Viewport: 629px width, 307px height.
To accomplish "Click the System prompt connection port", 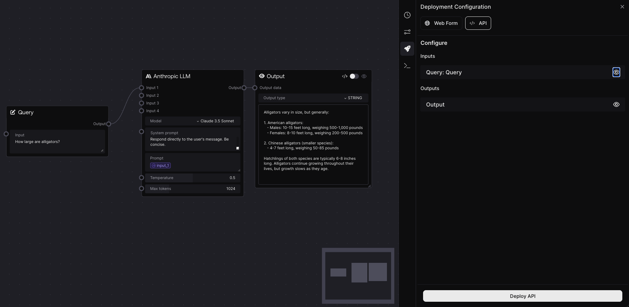I will pos(141,131).
